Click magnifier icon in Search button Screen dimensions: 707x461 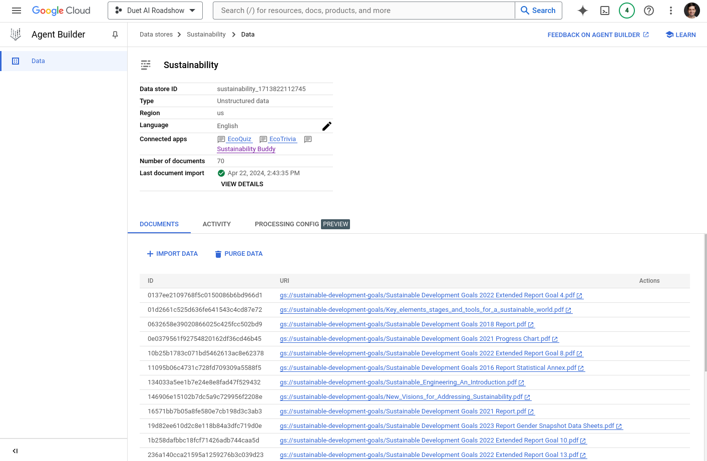[525, 11]
